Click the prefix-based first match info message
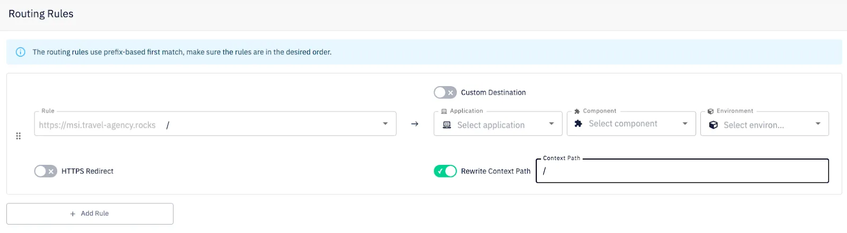Image resolution: width=847 pixels, height=233 pixels. point(182,52)
